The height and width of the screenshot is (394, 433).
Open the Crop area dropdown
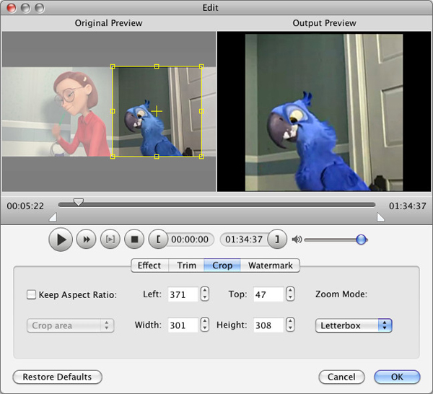[70, 325]
